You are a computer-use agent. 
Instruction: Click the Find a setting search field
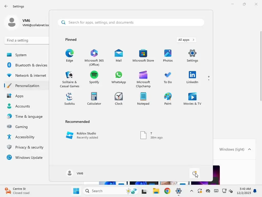(x=27, y=40)
